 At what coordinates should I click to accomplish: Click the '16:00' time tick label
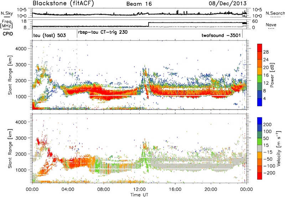[175, 190]
